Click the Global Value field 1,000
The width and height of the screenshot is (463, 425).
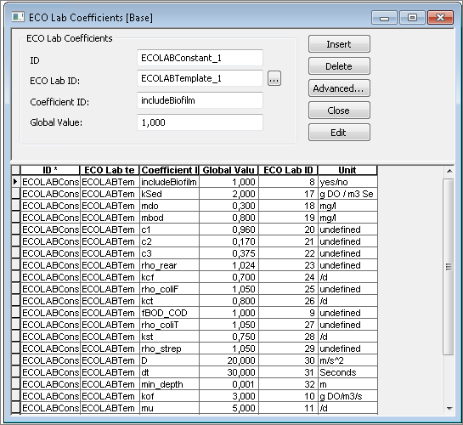[x=200, y=122]
